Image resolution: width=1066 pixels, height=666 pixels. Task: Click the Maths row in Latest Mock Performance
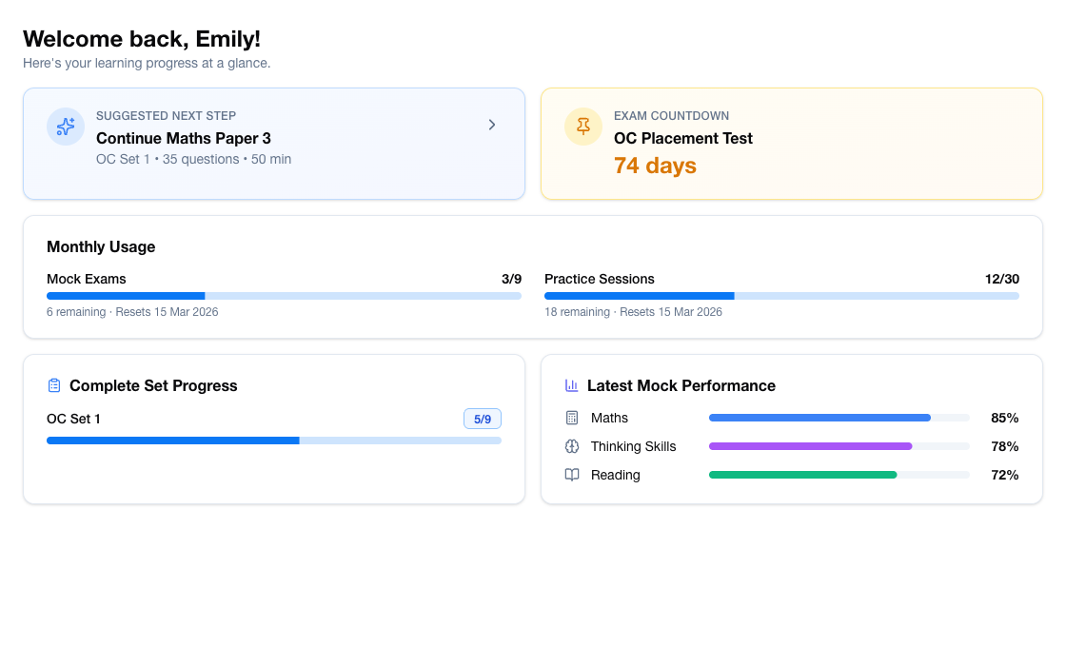(790, 418)
